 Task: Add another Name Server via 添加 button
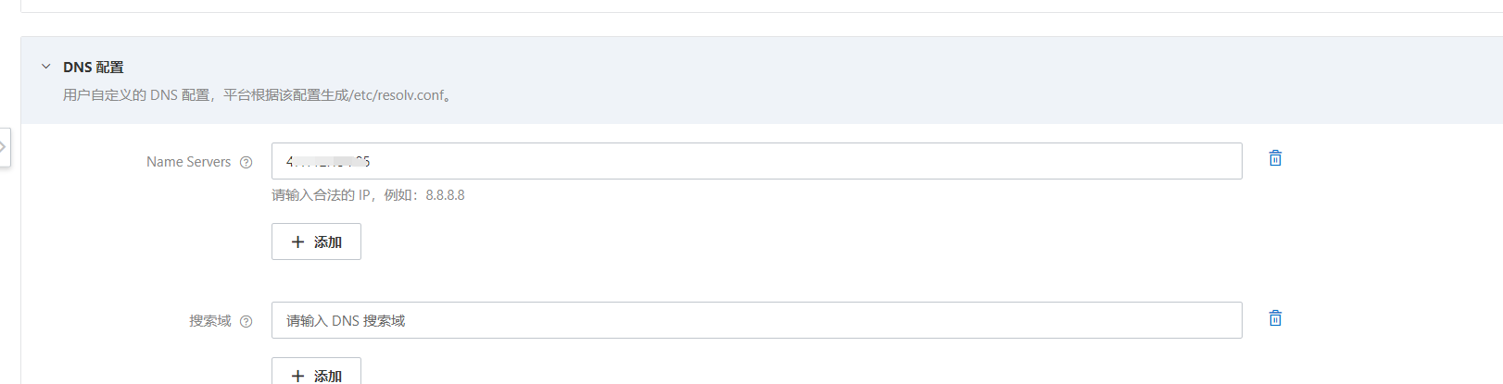click(316, 242)
